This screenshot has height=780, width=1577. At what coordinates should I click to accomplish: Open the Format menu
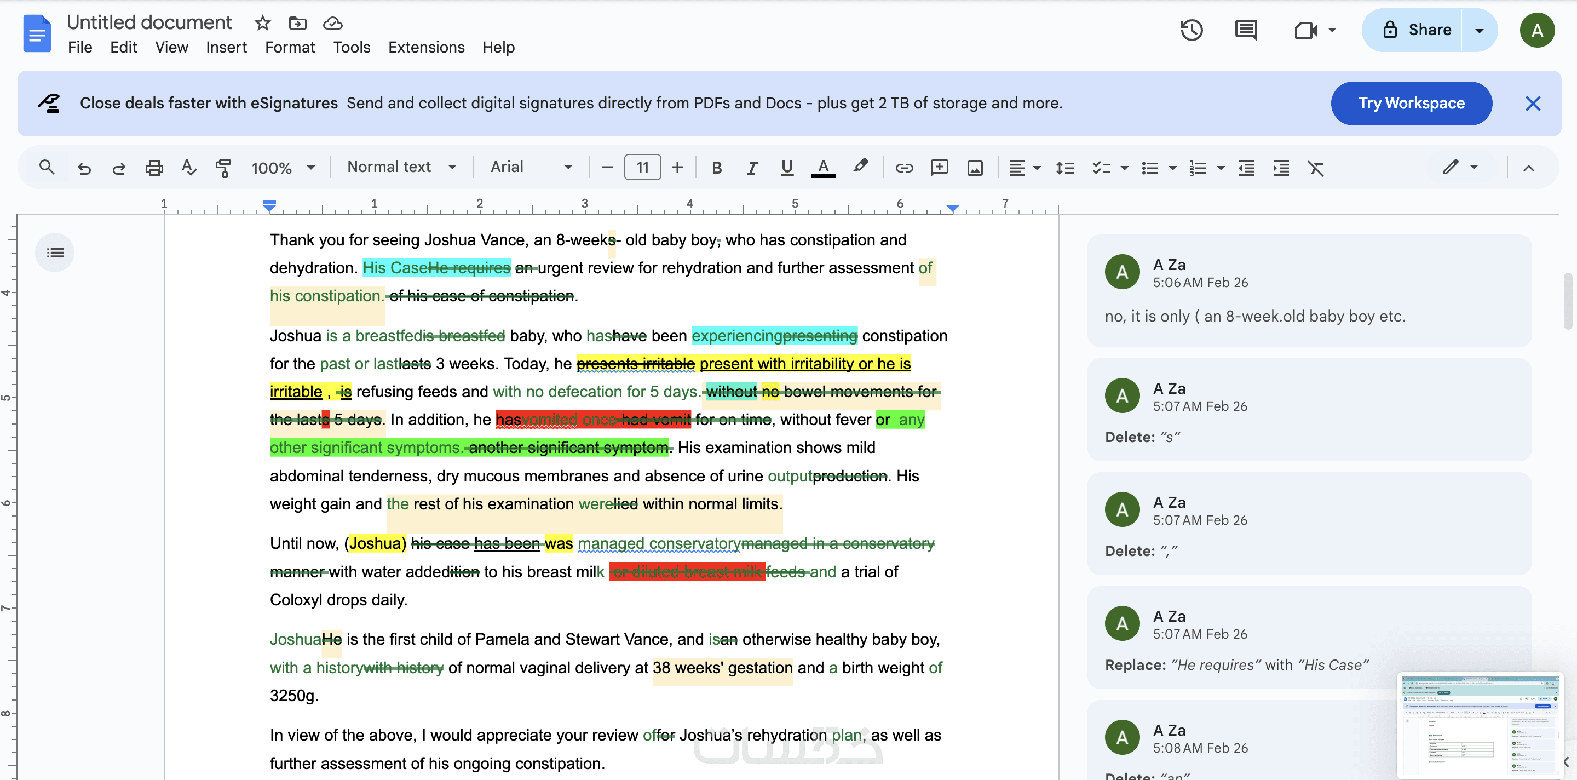290,47
